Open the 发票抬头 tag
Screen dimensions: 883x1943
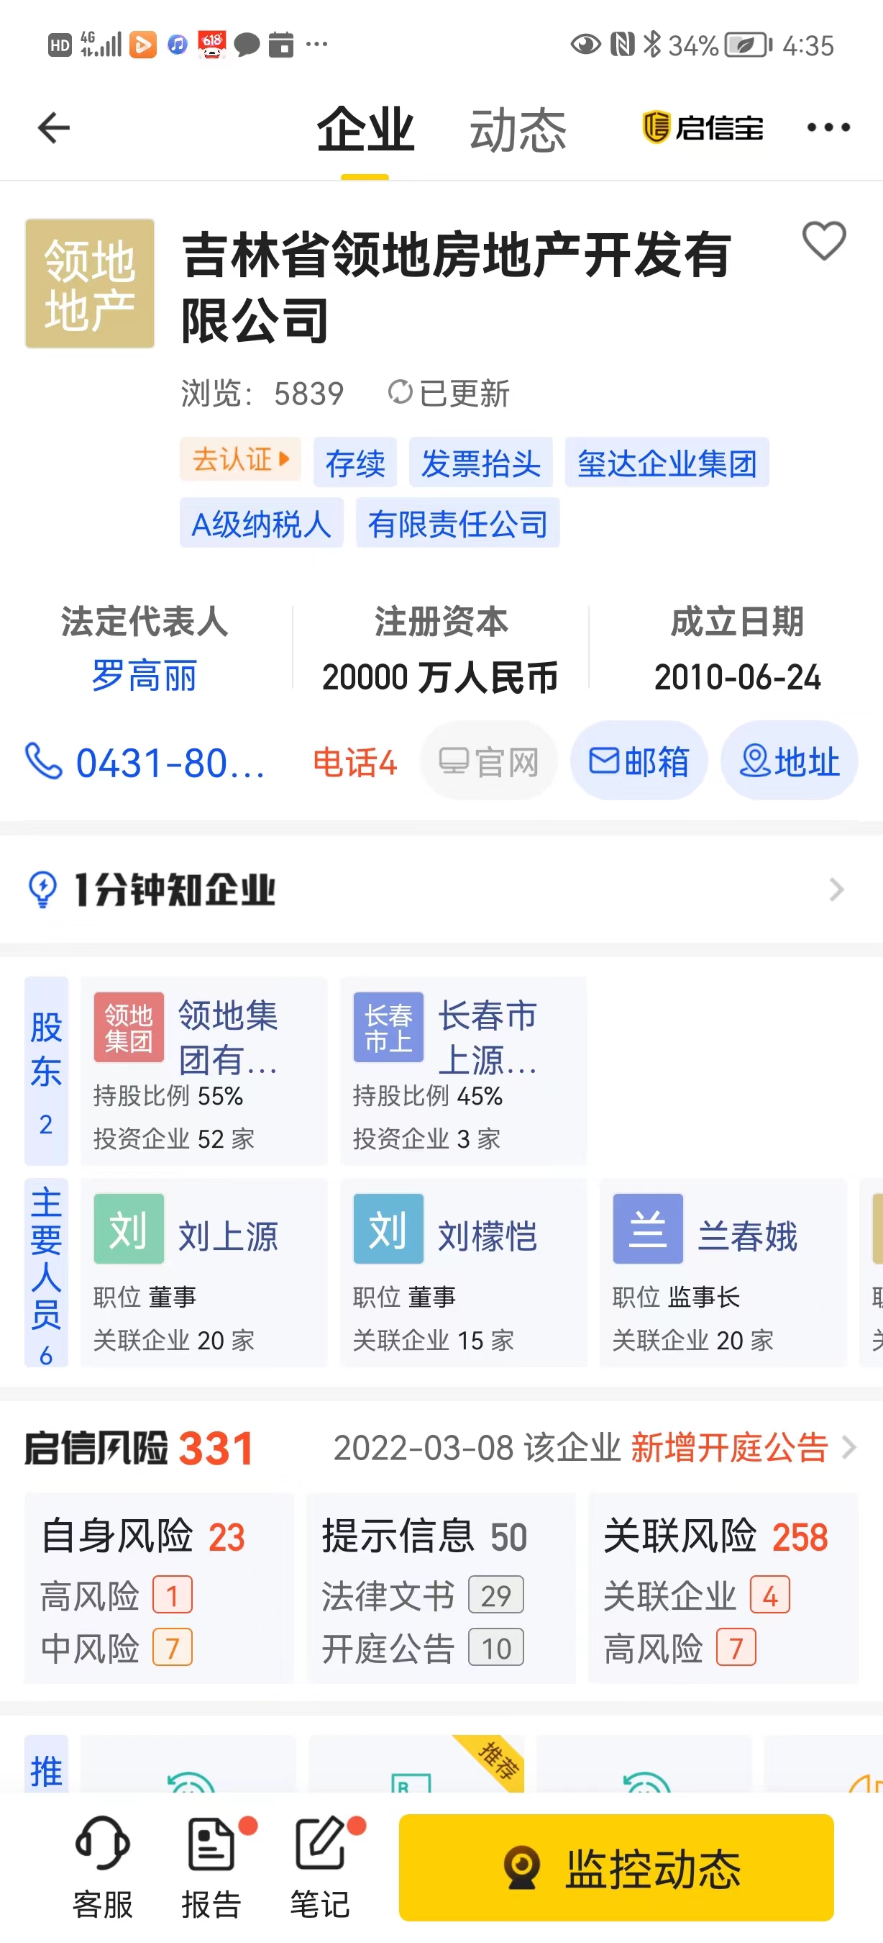480,463
